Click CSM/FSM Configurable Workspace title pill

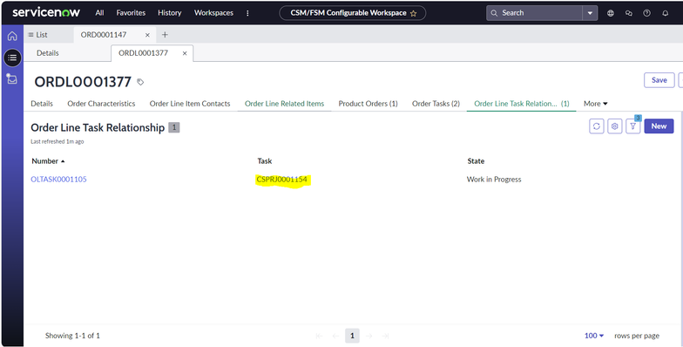click(352, 13)
